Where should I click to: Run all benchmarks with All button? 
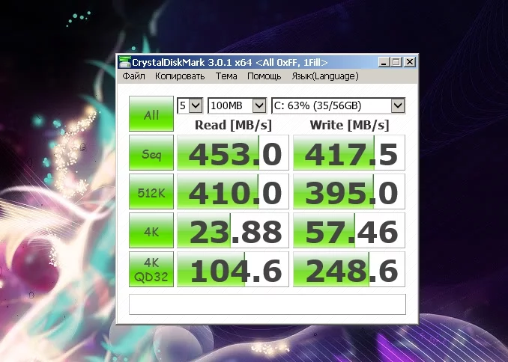151,114
